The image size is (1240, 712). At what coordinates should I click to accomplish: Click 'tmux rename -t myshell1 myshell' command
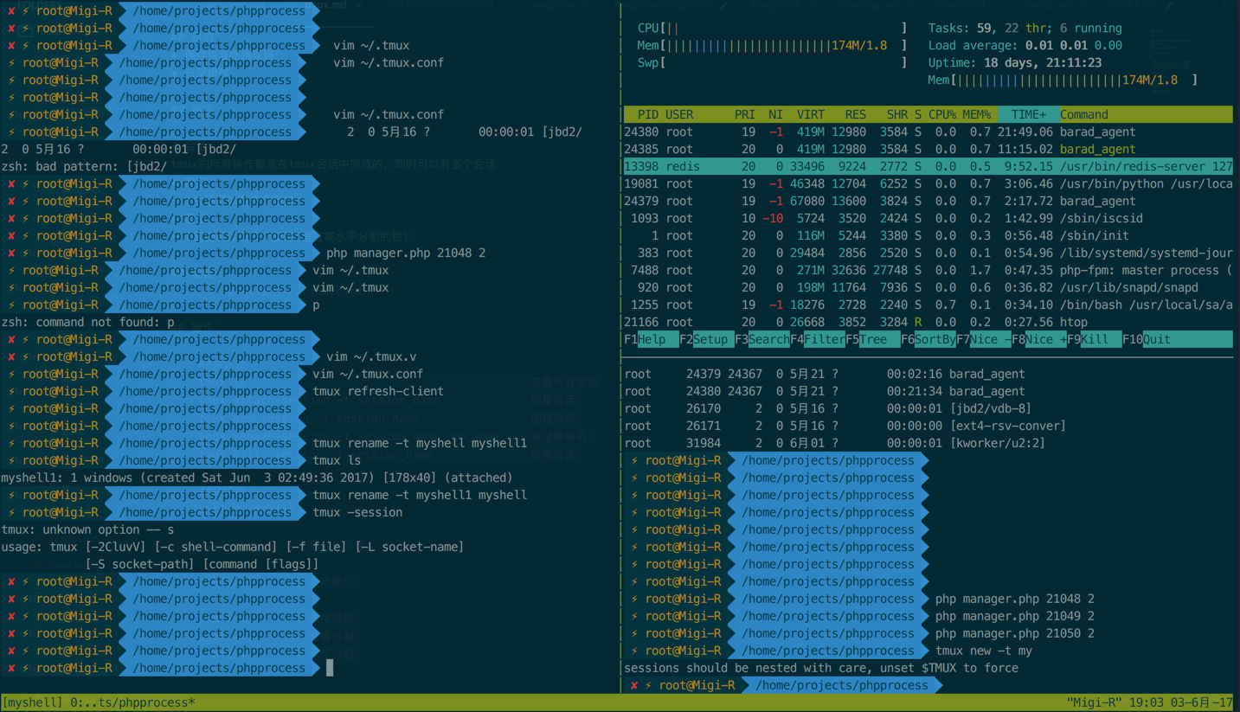pos(420,495)
